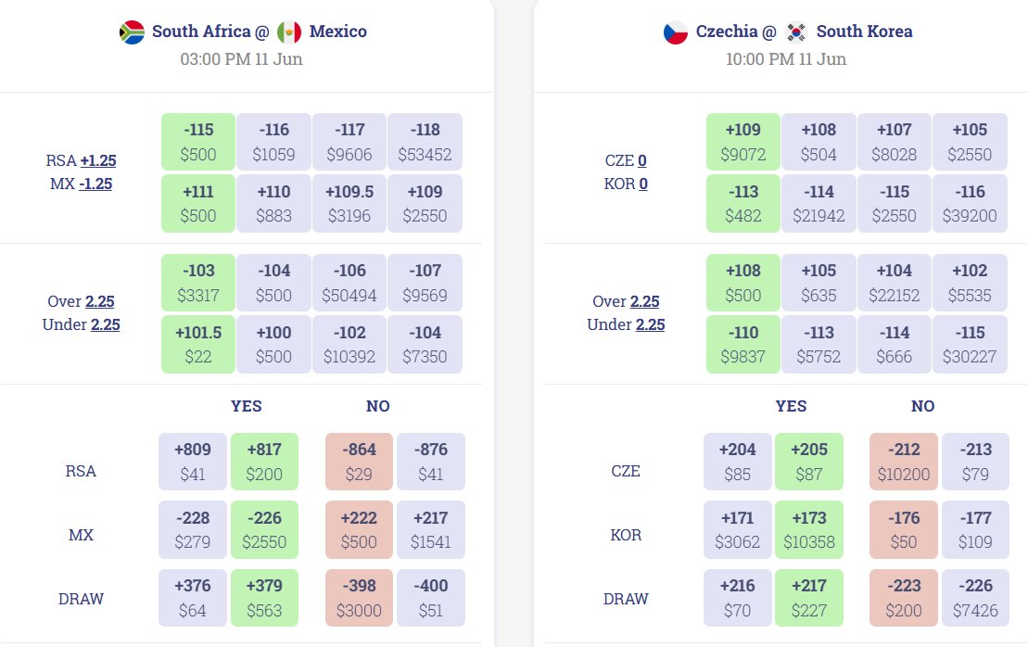Open Over 2.25 link in Czechia match
Viewport: 1028px width, 647px height.
coord(645,301)
